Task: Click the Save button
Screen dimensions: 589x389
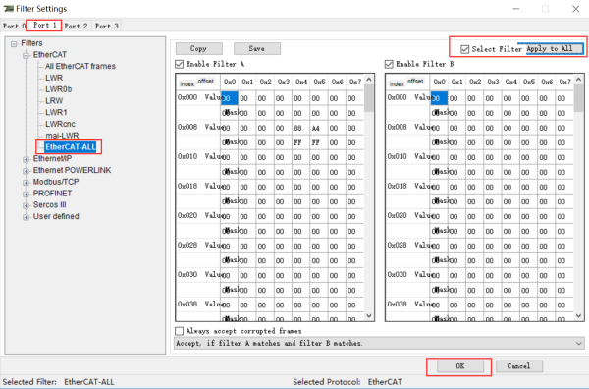Action: [x=257, y=48]
